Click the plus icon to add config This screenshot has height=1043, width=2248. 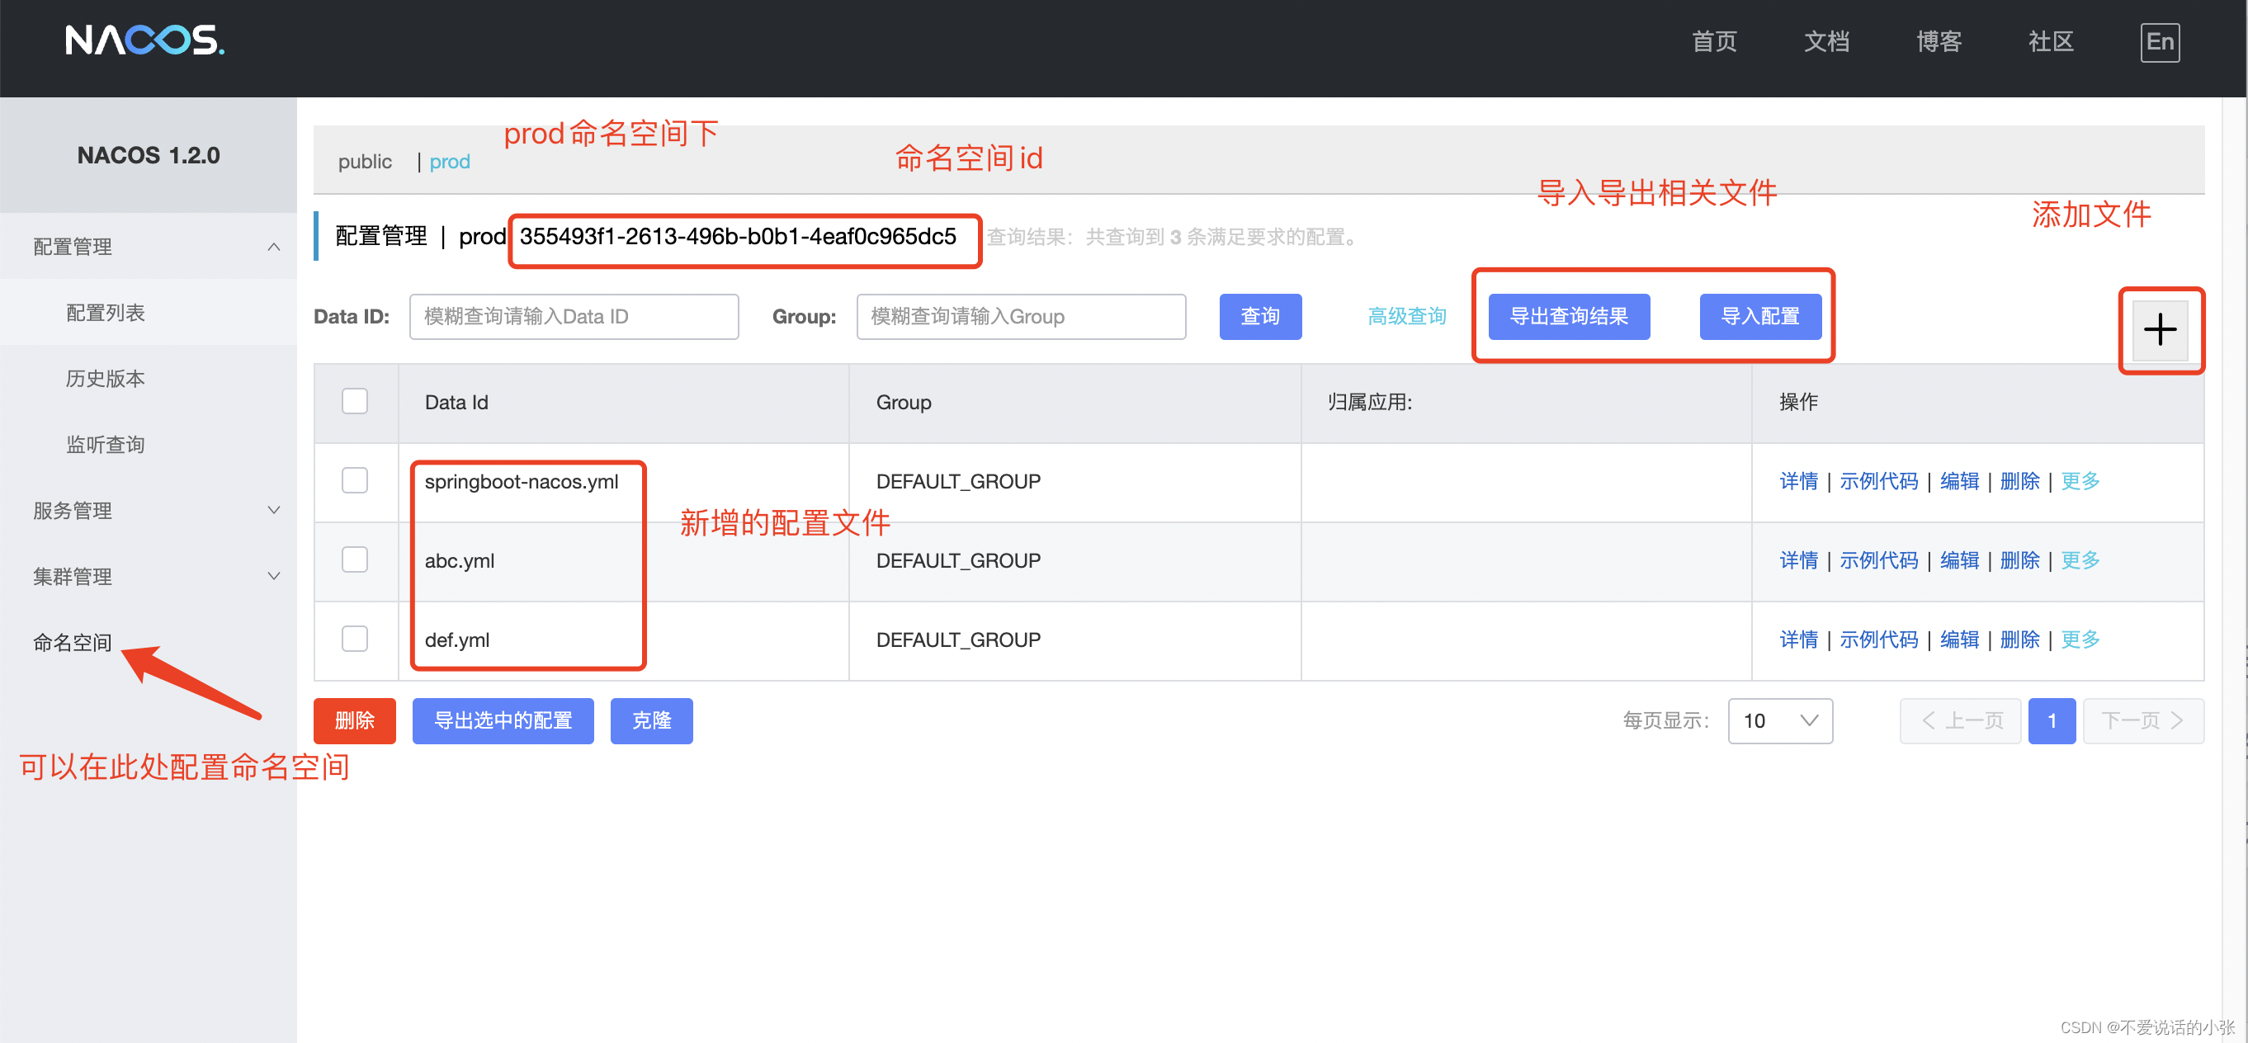click(x=2159, y=329)
